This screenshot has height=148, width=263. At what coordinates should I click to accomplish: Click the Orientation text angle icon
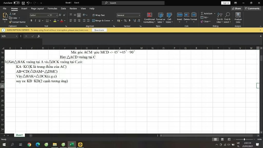84,15
